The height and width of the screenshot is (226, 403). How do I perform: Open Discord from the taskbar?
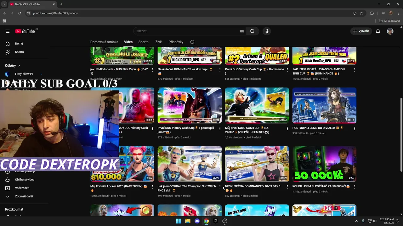point(197,221)
